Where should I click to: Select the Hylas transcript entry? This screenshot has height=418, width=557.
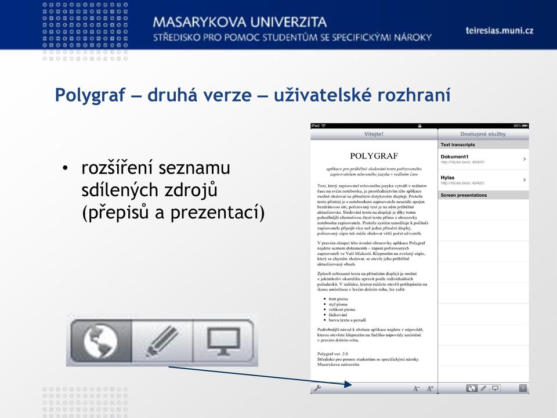(483, 180)
